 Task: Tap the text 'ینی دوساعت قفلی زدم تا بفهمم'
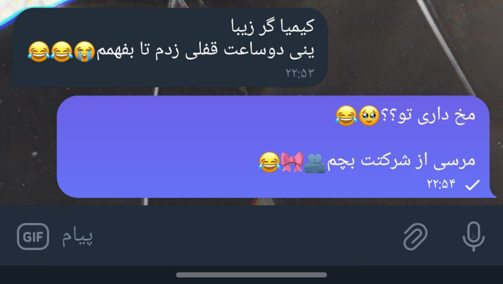[206, 52]
